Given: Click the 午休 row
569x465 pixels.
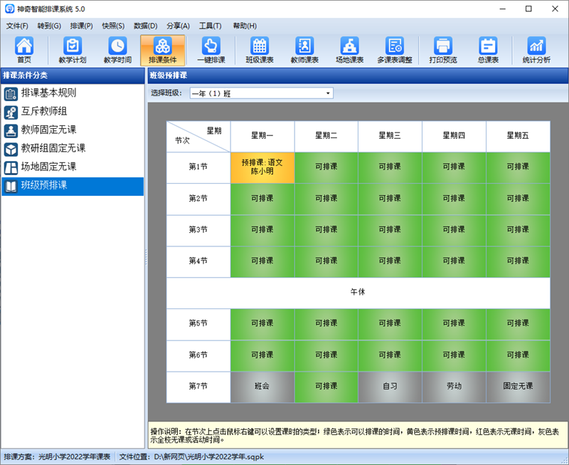Looking at the screenshot, I should point(358,293).
